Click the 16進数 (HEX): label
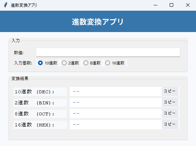Screen dimensions: 196x146 (x=40, y=125)
